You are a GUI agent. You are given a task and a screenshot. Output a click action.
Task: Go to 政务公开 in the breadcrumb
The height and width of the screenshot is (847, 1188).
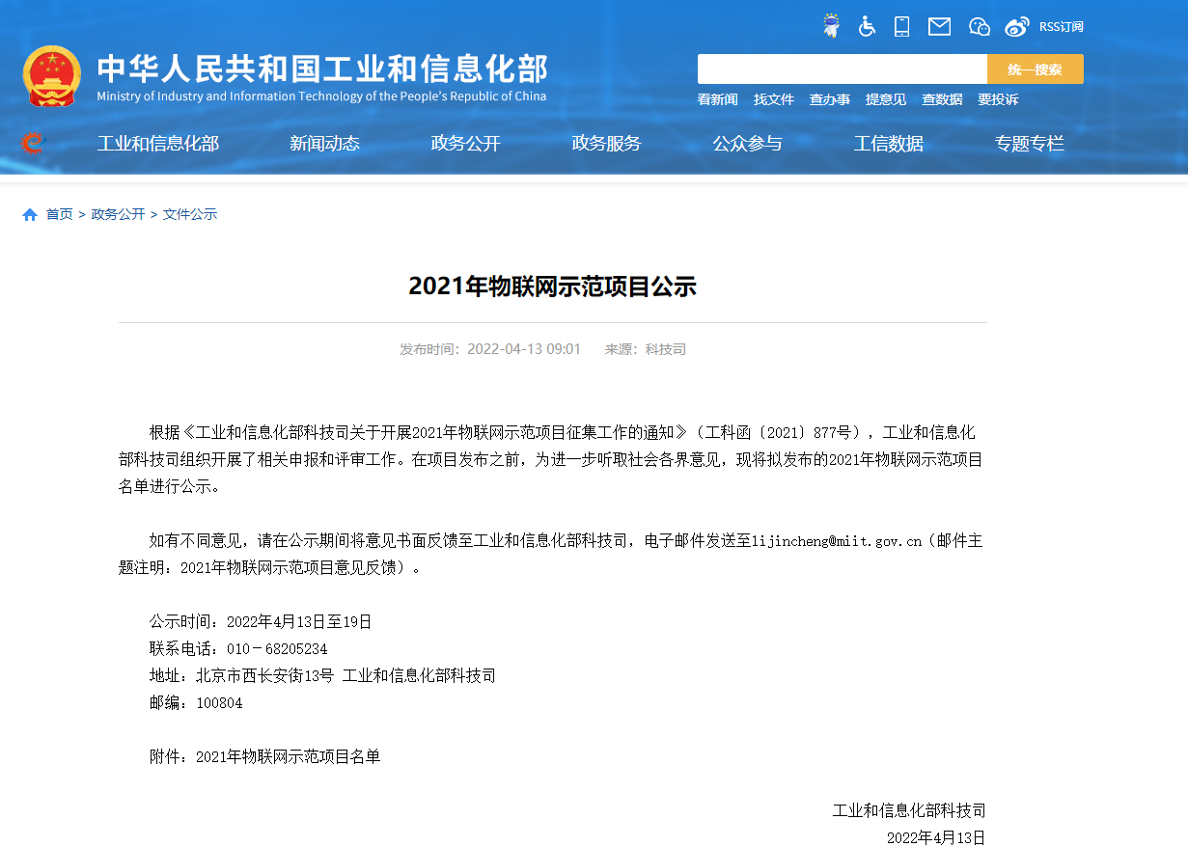(x=118, y=214)
